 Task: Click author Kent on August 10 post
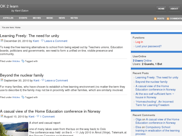point(32,117)
